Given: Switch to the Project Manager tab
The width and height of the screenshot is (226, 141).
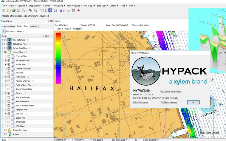Looking at the screenshot, I should click(8, 27).
